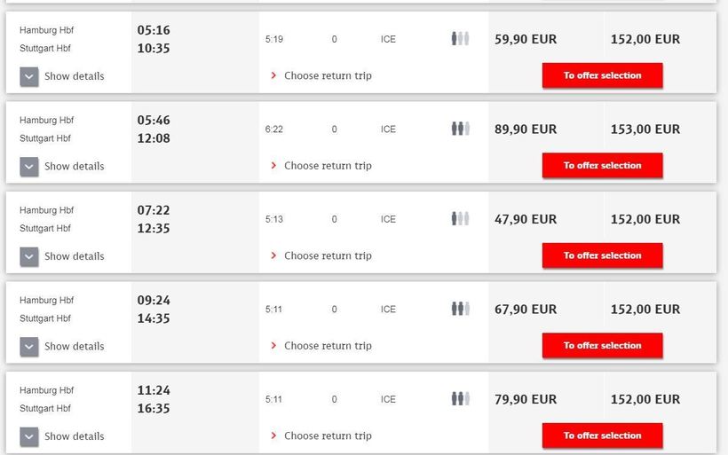Screen dimensions: 728x455
Task: Select offers for the 47,90 EUR fare
Action: (602, 255)
